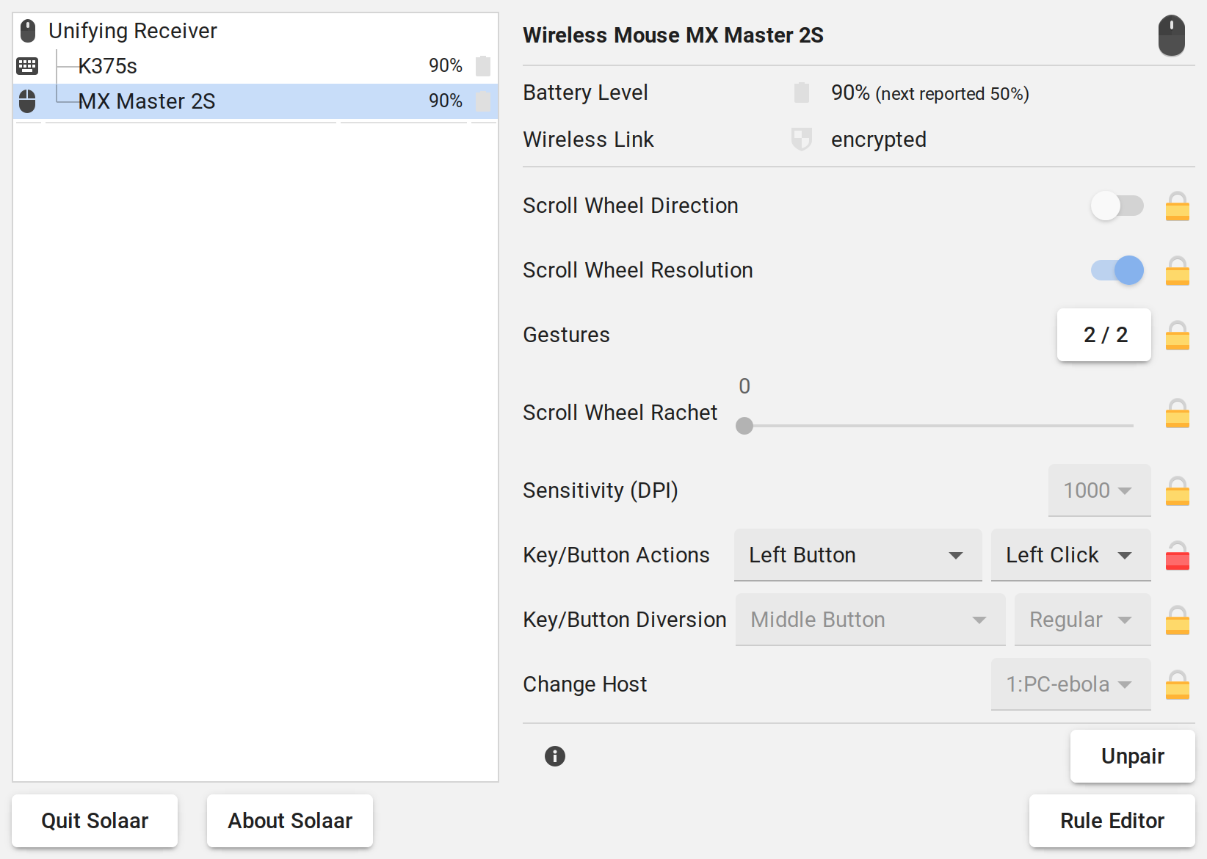Click the Scroll Wheel Rachet slider handle
Viewport: 1207px width, 859px height.
click(744, 426)
